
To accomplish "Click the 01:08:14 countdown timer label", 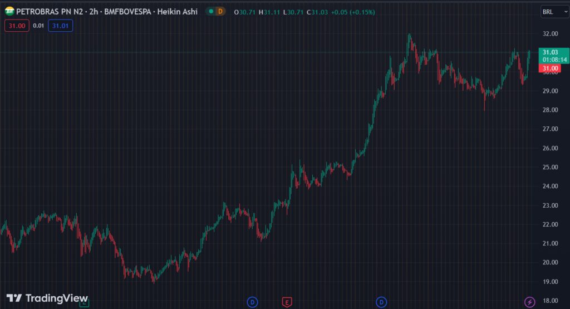I will coord(555,60).
